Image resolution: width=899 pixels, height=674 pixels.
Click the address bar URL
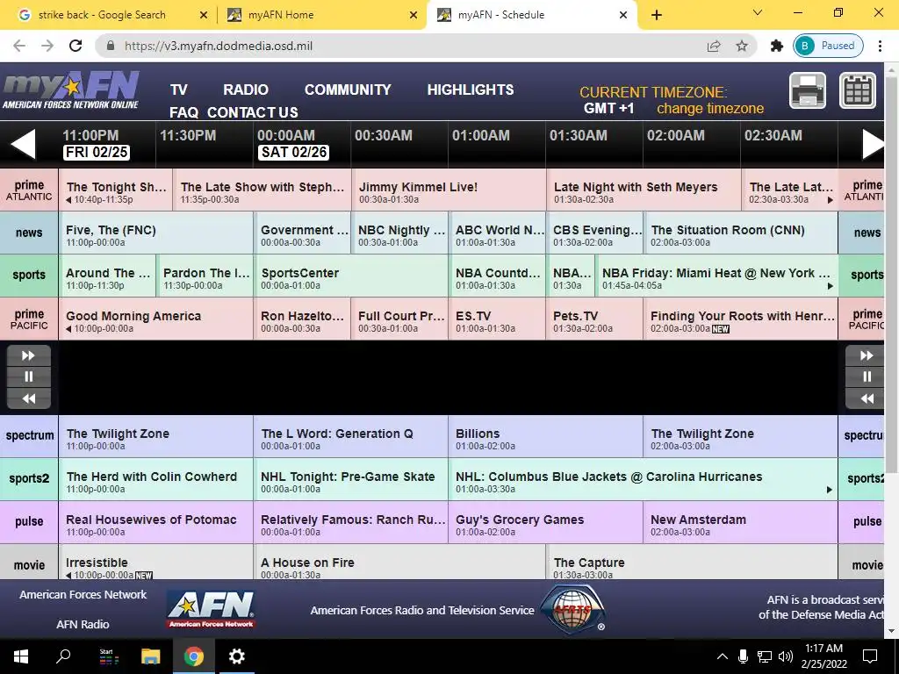pyautogui.click(x=219, y=46)
